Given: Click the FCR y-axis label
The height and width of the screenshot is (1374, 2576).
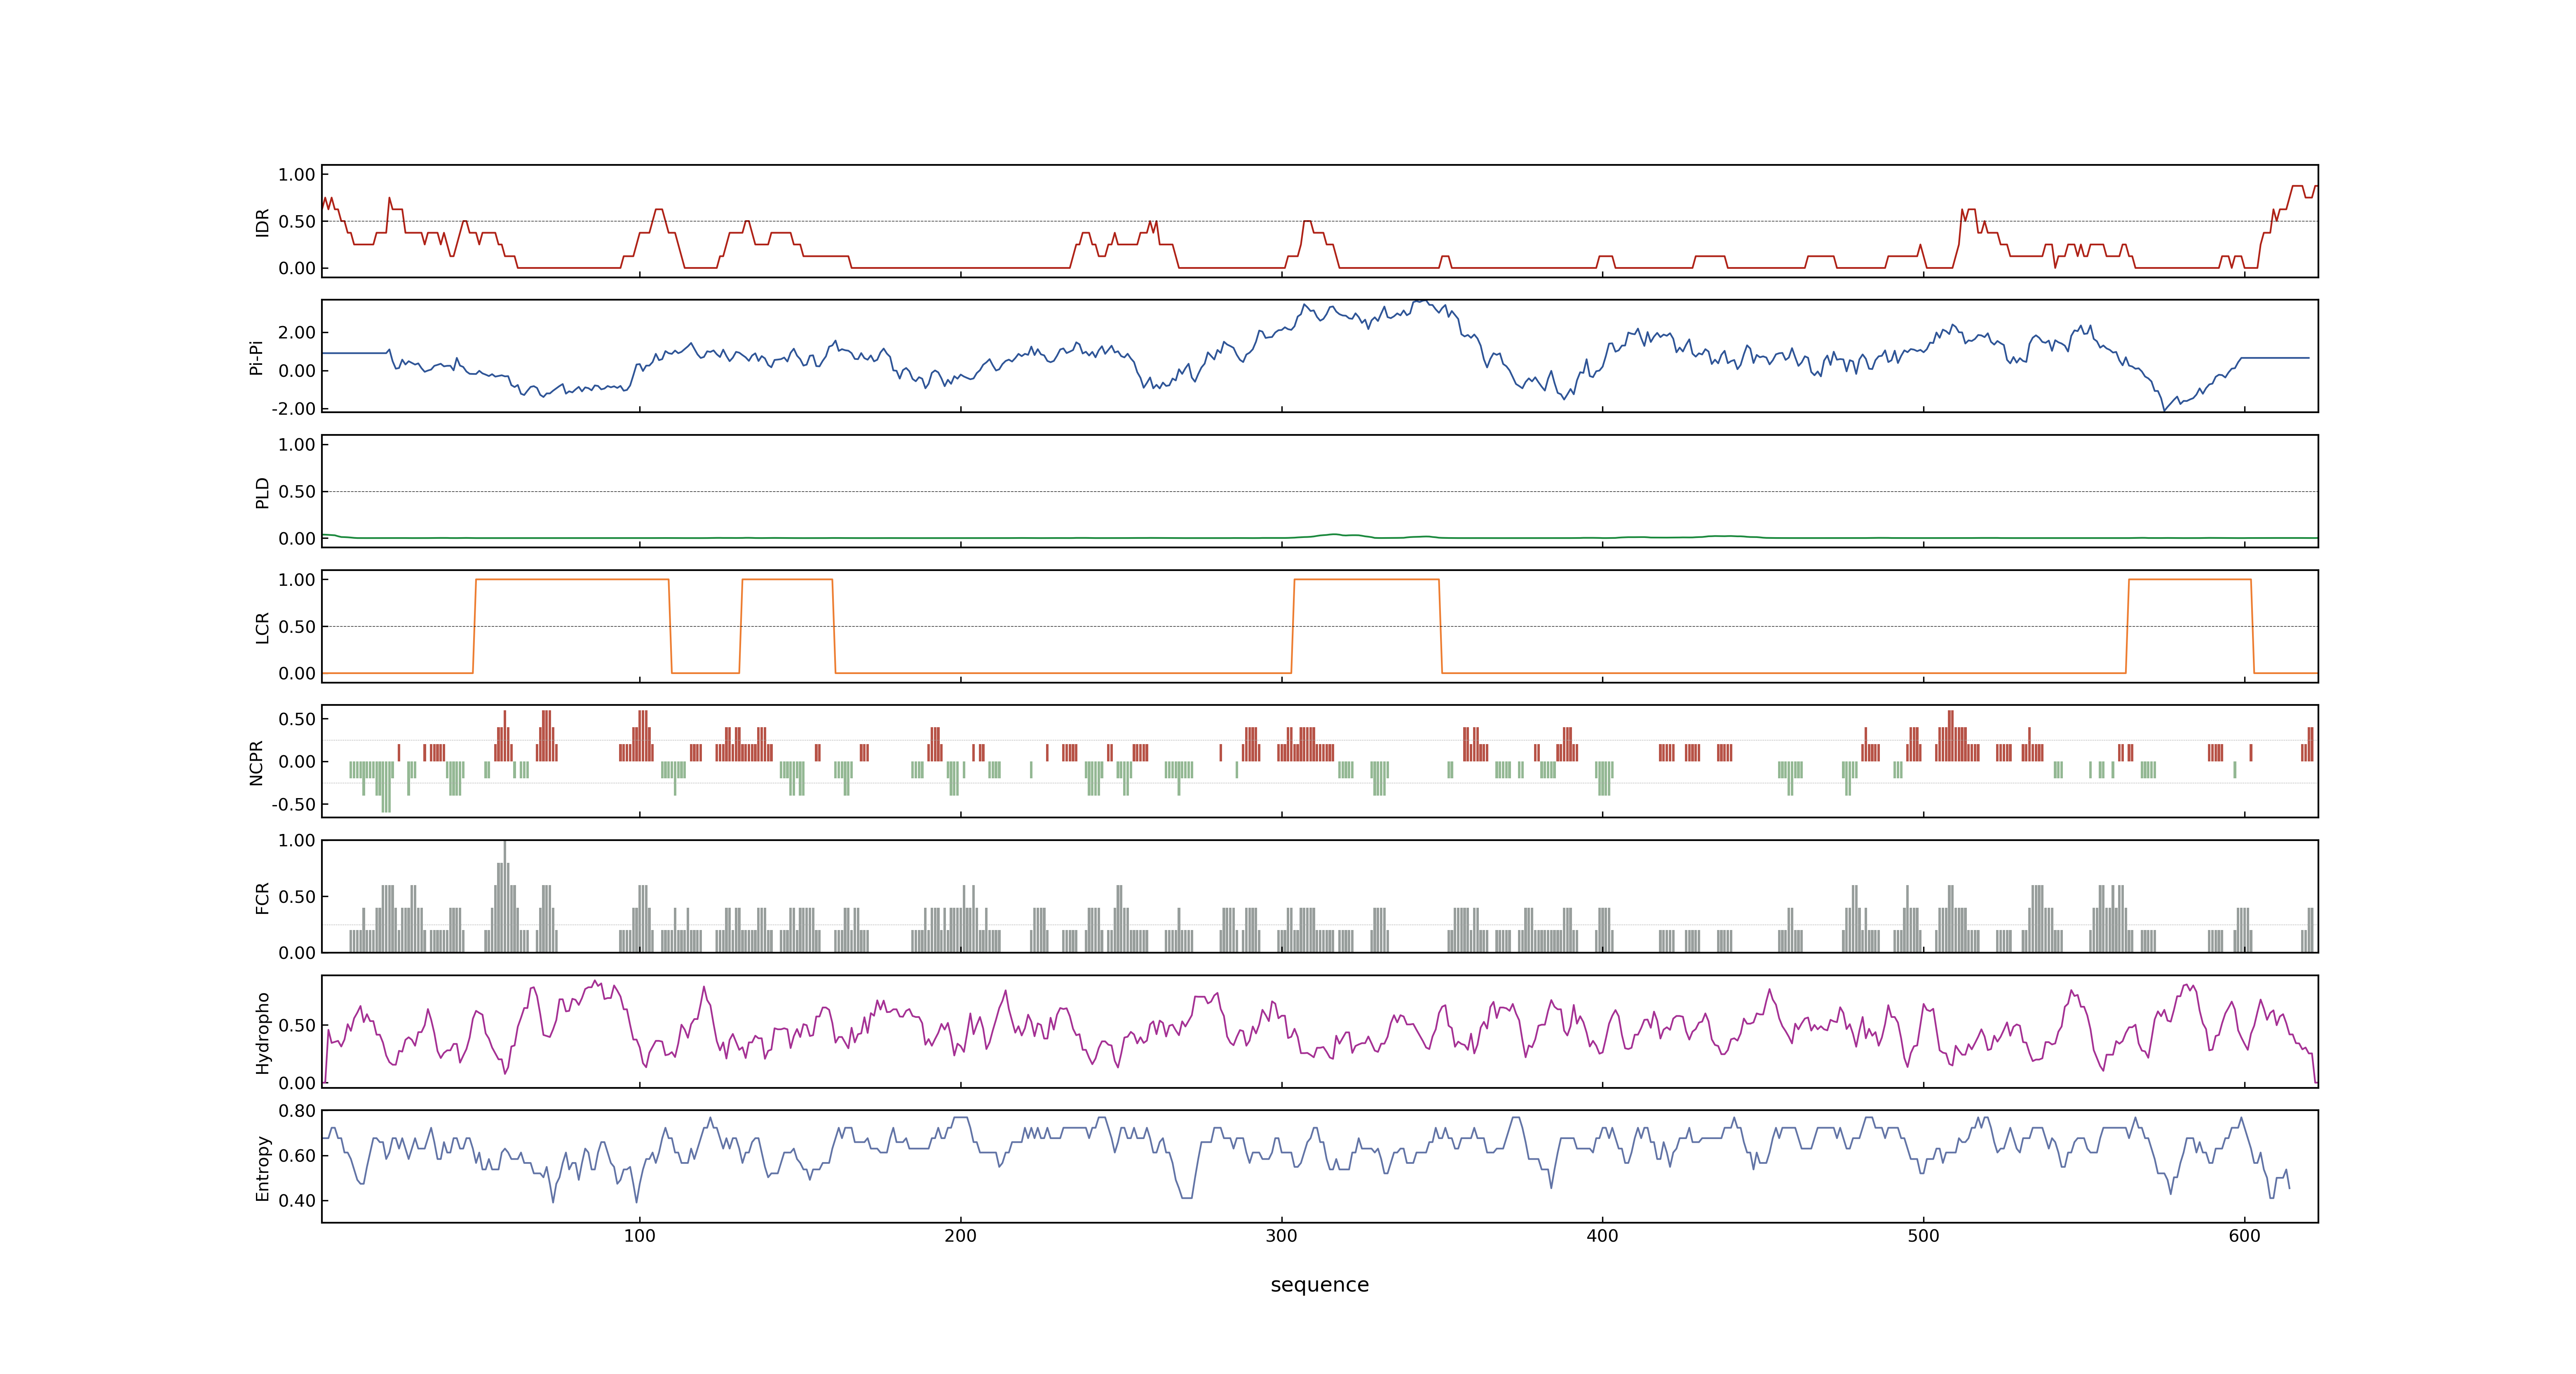Looking at the screenshot, I should coord(262,898).
